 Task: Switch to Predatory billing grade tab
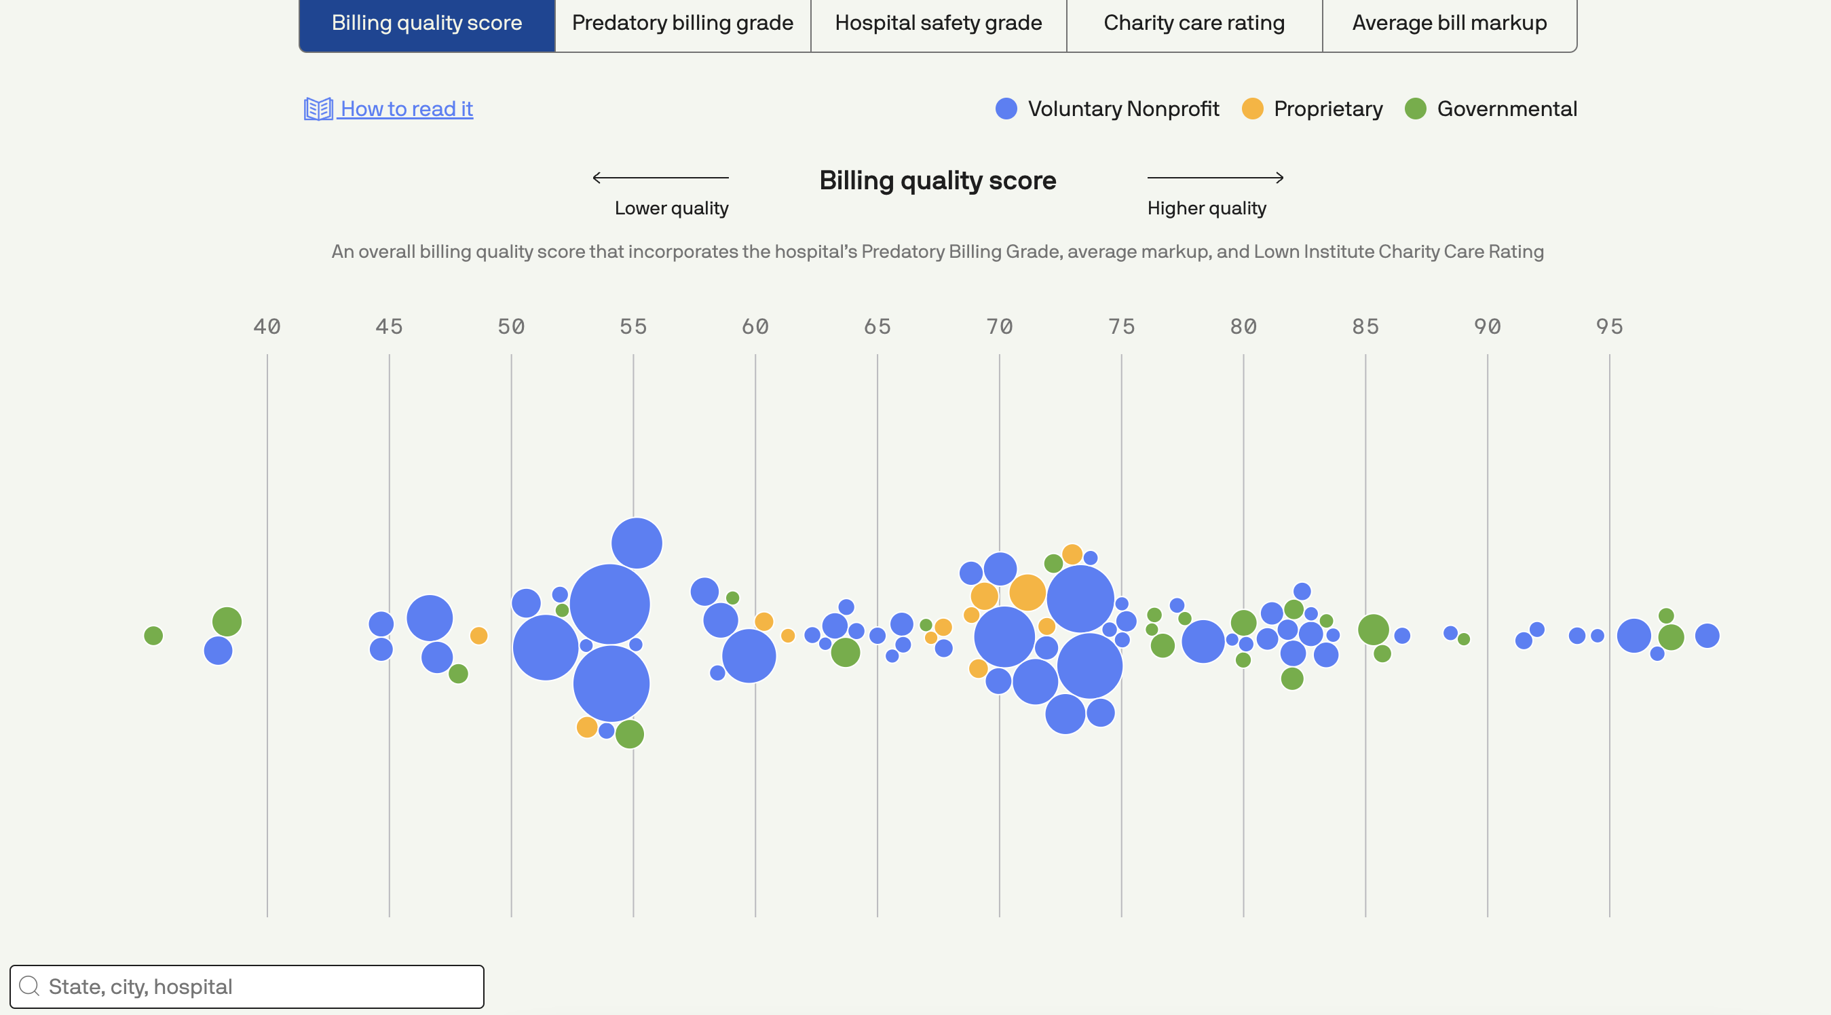click(682, 24)
